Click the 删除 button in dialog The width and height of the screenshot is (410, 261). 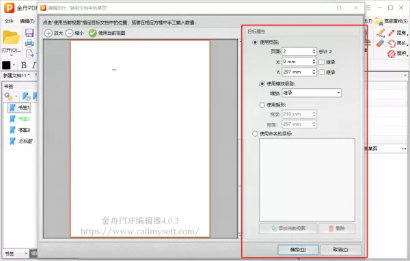(x=337, y=228)
